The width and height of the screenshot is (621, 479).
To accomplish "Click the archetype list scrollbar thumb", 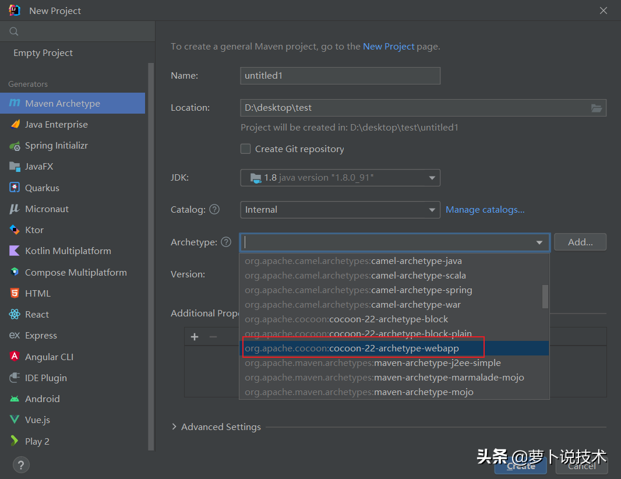I will (x=545, y=297).
